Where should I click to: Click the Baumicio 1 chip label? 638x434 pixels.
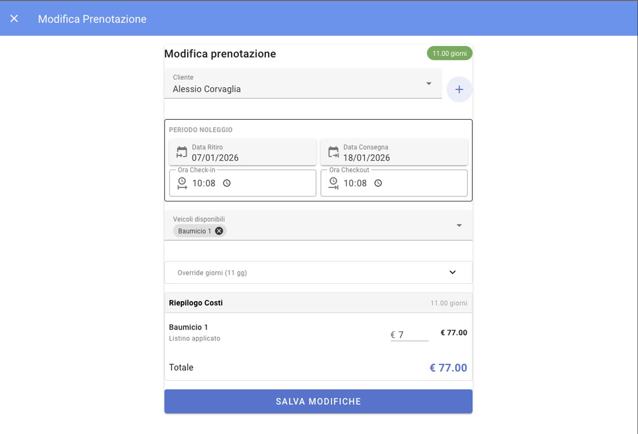(195, 231)
